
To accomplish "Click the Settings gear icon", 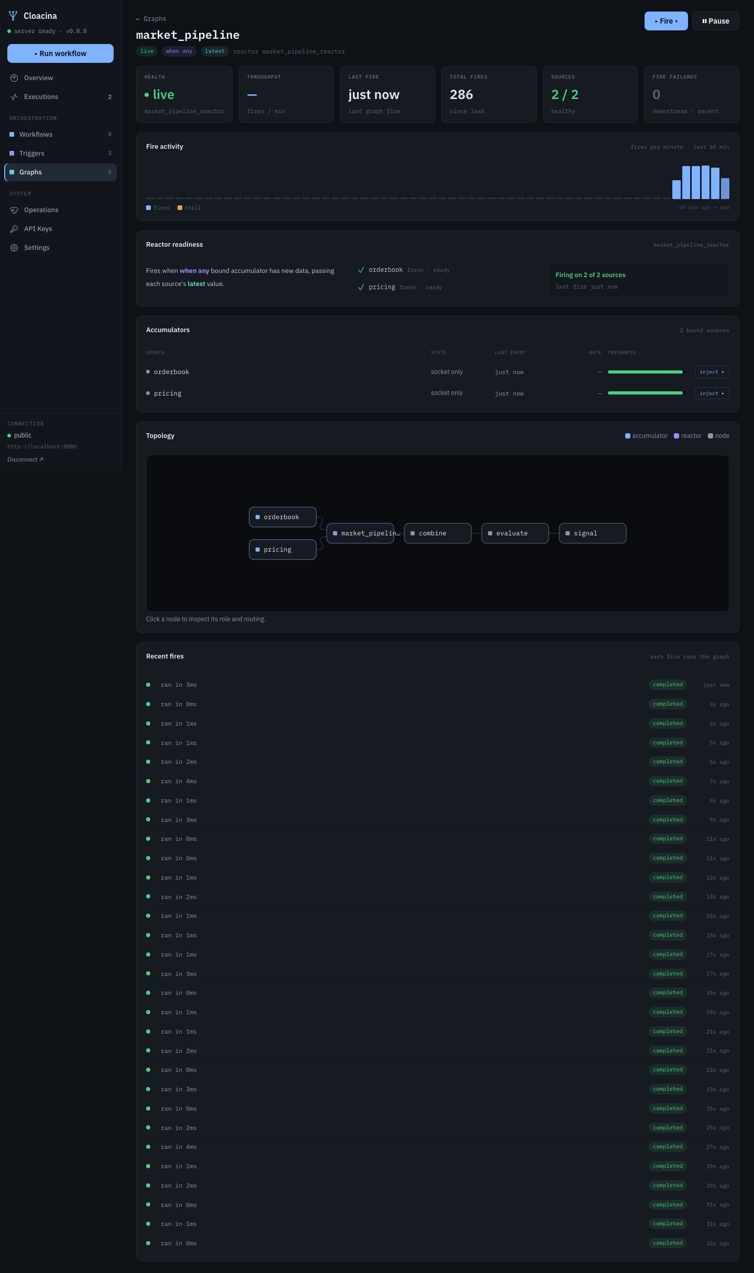I will tap(14, 248).
